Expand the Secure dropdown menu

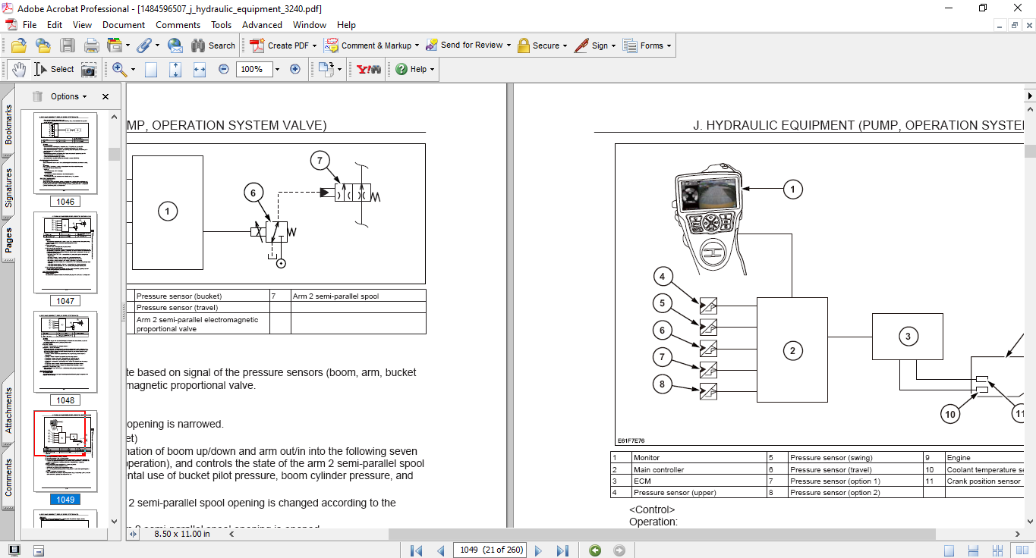(542, 45)
